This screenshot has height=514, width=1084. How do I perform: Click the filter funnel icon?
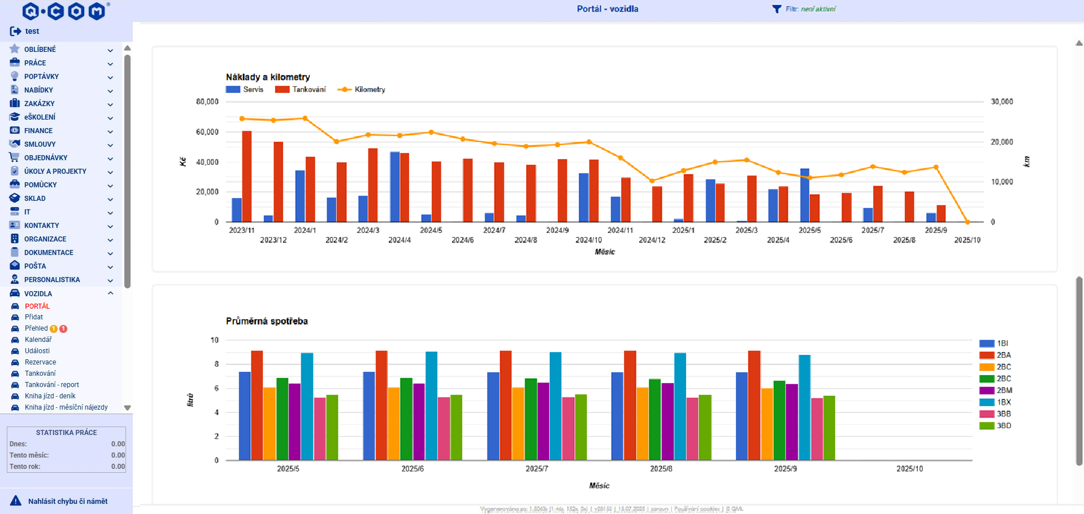[x=777, y=9]
